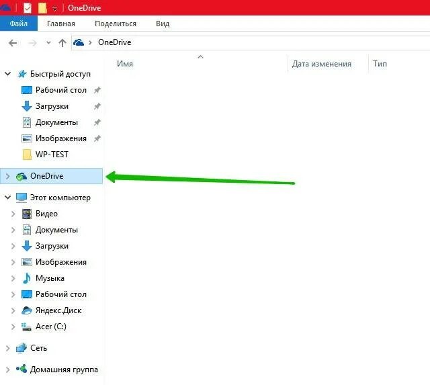Open the Музыка folder

[x=50, y=278]
